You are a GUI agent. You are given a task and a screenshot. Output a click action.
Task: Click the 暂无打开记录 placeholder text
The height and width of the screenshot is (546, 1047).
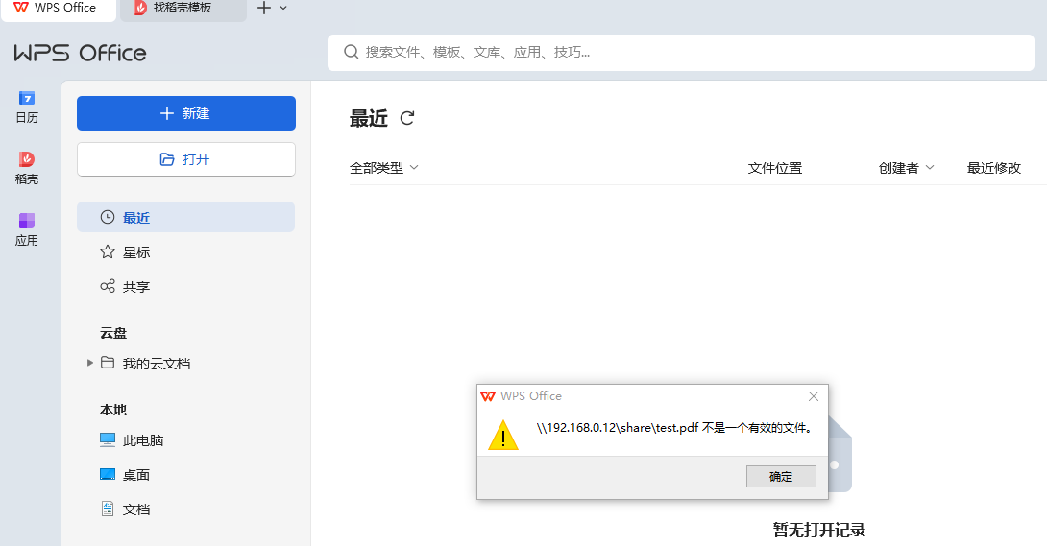(x=818, y=530)
